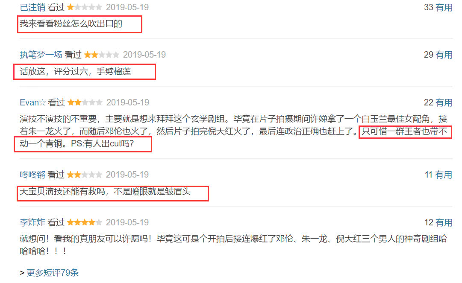Image resolution: width=462 pixels, height=283 pixels.
Task: Mark 咚咚锵's review as 有用
Action: [x=444, y=175]
